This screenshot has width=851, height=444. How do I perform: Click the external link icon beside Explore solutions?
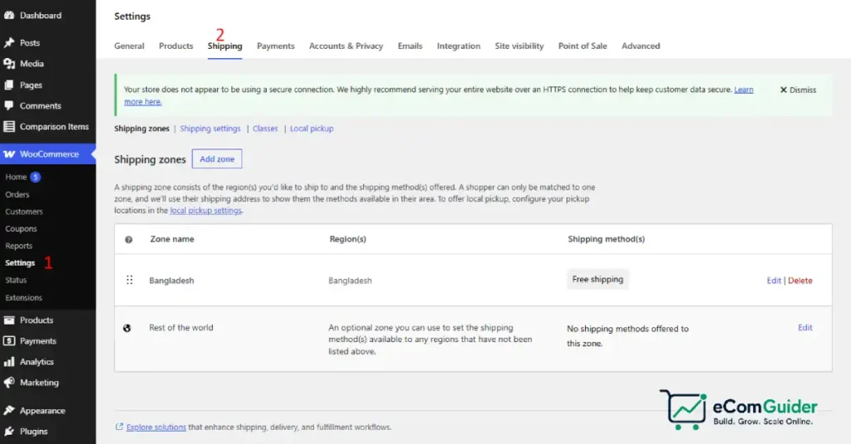pyautogui.click(x=120, y=427)
